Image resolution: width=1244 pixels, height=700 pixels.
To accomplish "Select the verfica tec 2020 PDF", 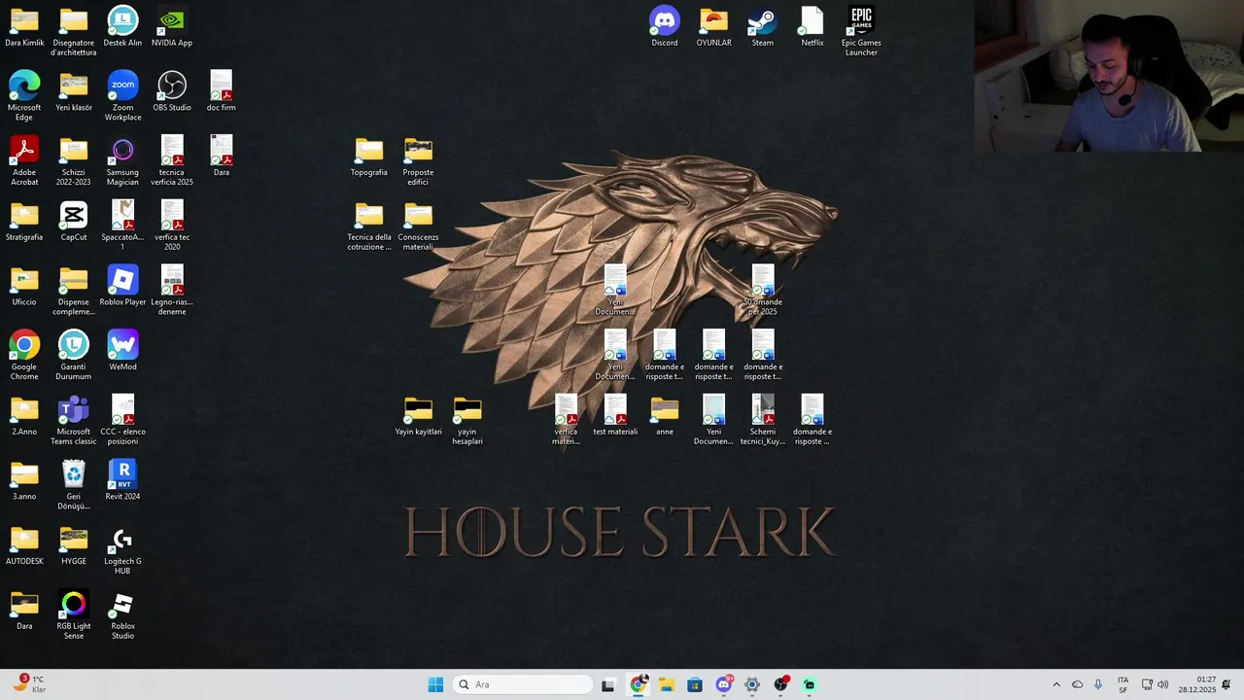I will pos(172,226).
